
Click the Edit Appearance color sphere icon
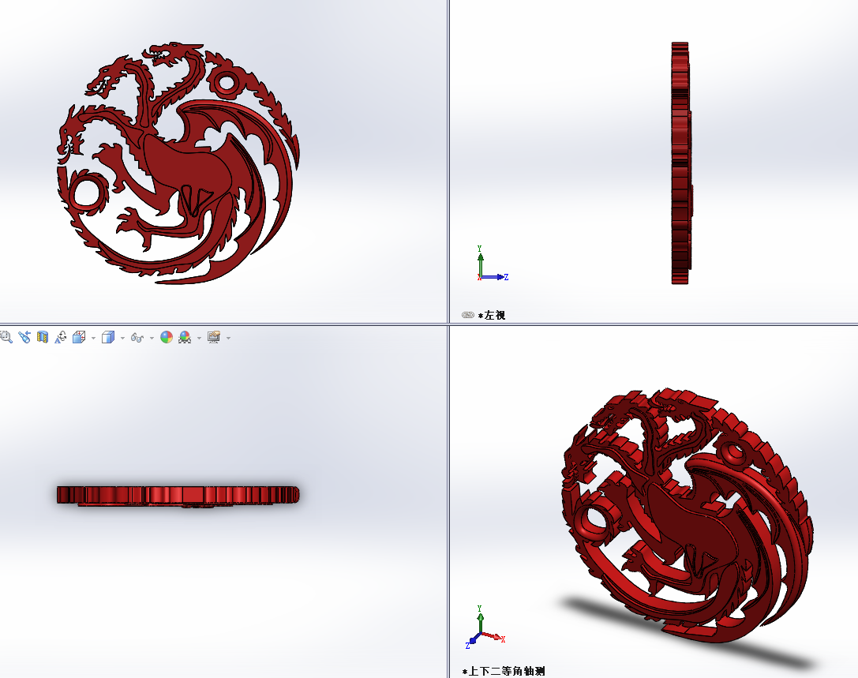[167, 337]
